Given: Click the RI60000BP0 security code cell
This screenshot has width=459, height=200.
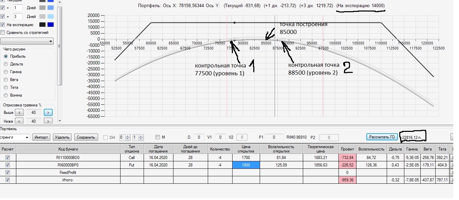Looking at the screenshot, I should [68, 165].
